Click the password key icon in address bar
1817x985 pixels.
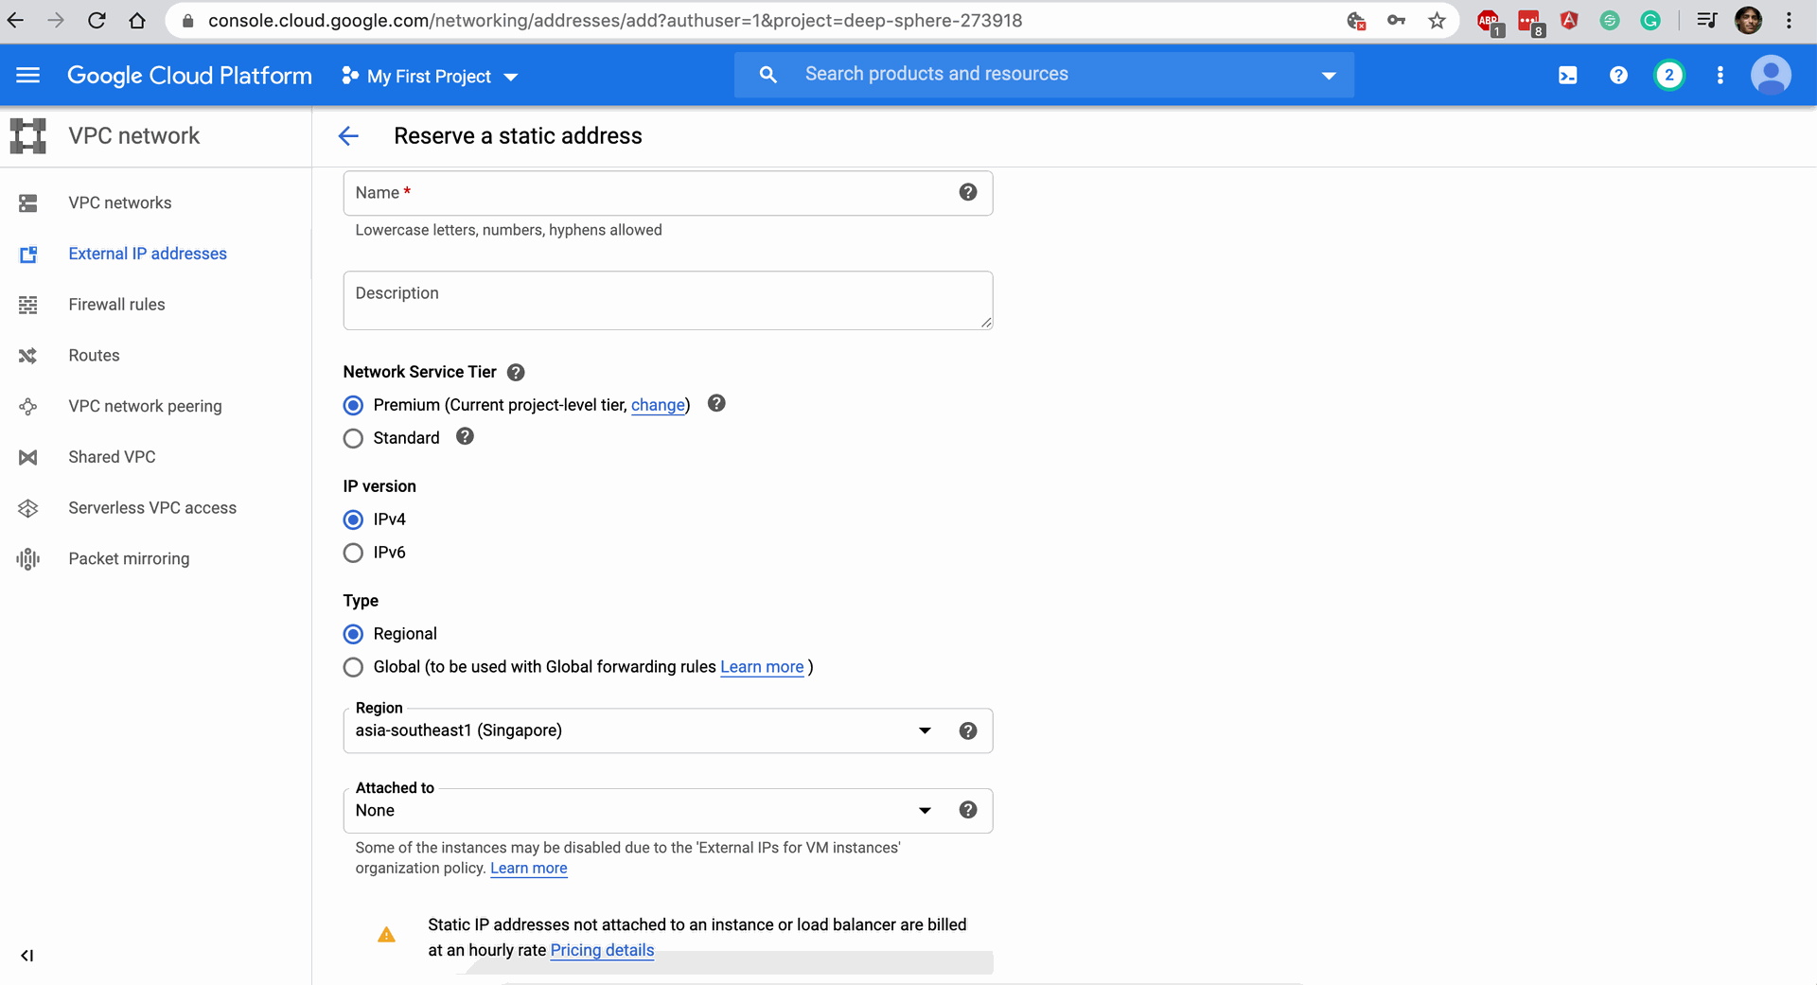(x=1397, y=21)
